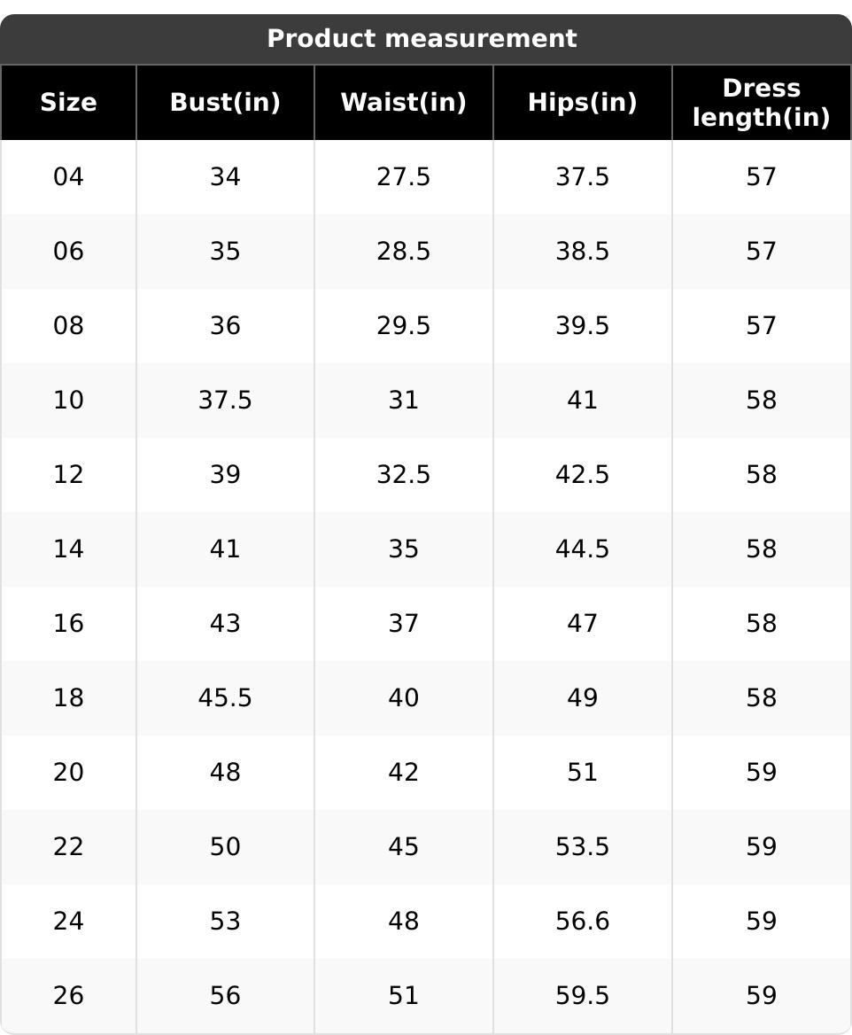Click the 44.5 hips value
This screenshot has width=852, height=1035.
[x=582, y=549]
